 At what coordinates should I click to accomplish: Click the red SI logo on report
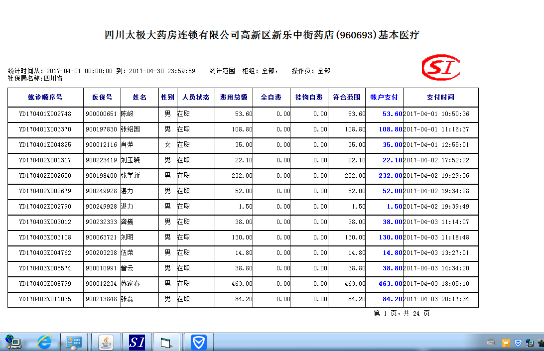(x=440, y=67)
